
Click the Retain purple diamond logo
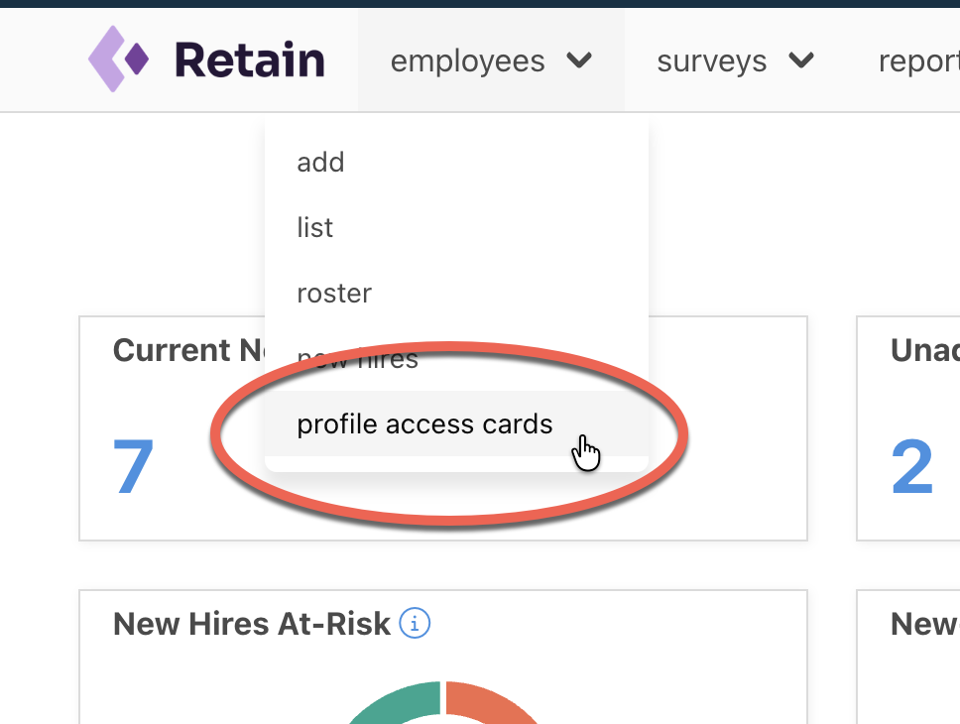coord(118,59)
